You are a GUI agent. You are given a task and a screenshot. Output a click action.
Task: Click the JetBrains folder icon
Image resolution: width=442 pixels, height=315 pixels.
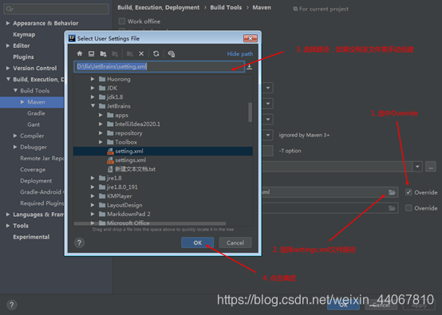[x=102, y=106]
